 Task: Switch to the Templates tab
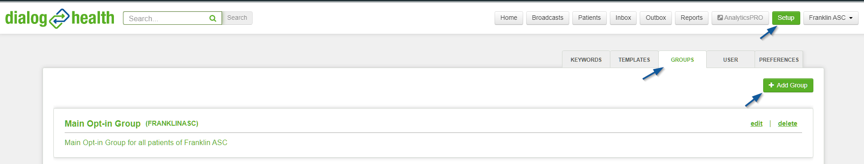coord(634,59)
